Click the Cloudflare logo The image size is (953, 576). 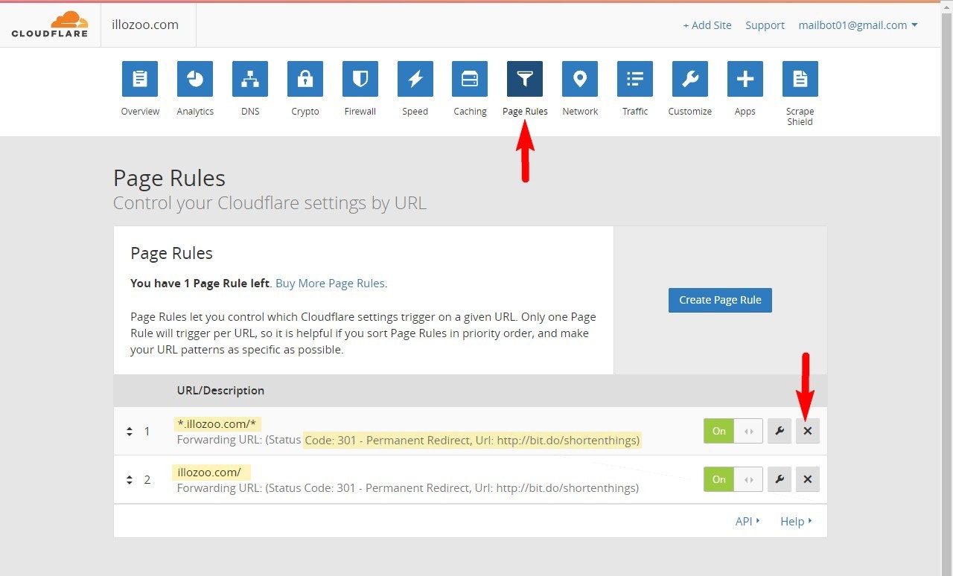(50, 25)
